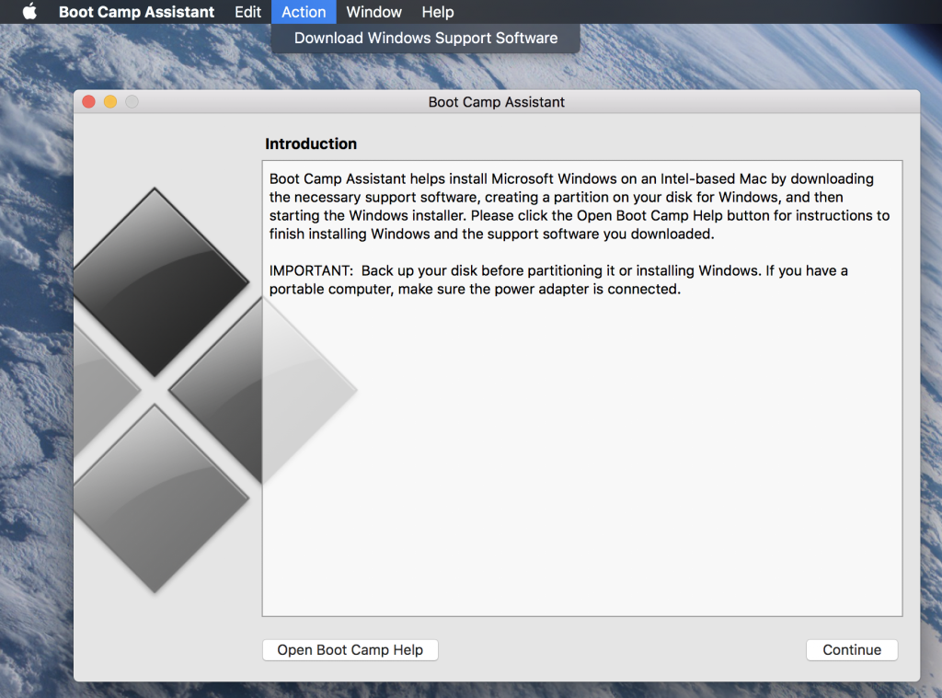Image resolution: width=942 pixels, height=698 pixels.
Task: Open the Boot Camp Assistant app menu
Action: [136, 12]
